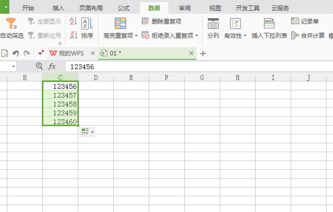Viewport: 333px width, 212px height.
Task: Select column F header
Action: (x=166, y=77)
